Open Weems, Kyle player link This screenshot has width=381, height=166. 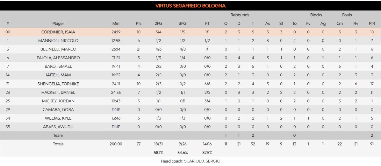pyautogui.click(x=58, y=118)
